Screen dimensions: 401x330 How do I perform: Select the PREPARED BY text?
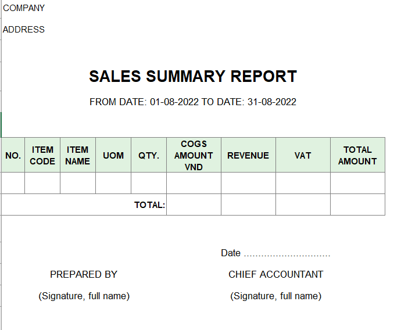tap(84, 274)
